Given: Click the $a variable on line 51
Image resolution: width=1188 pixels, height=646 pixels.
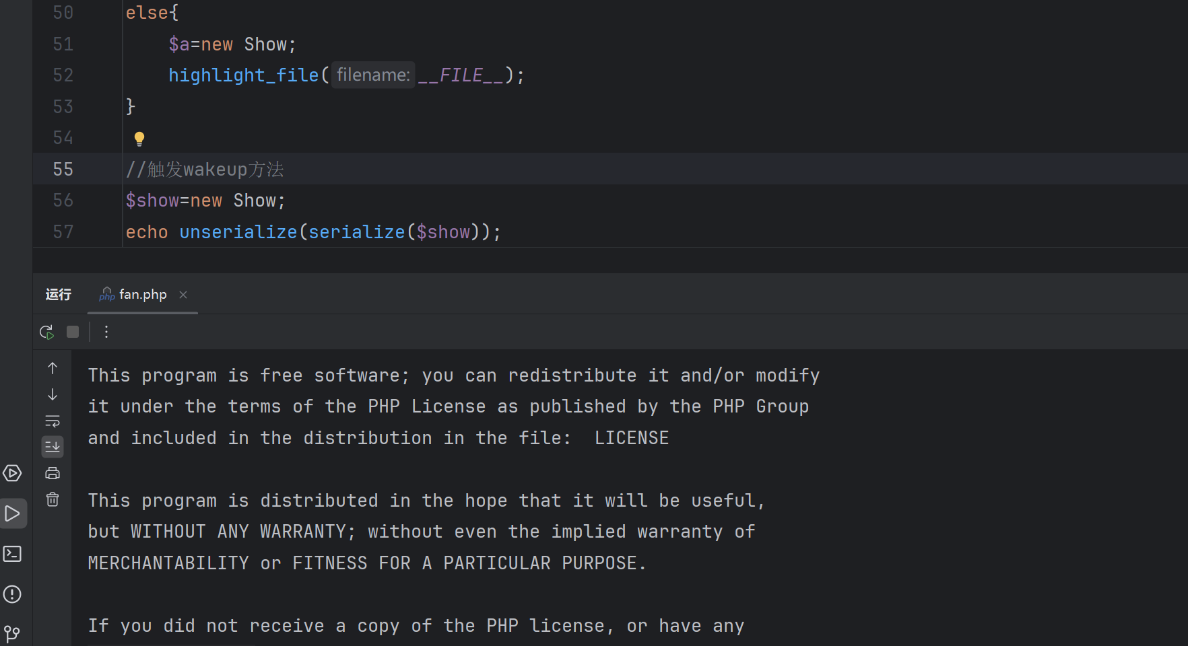Looking at the screenshot, I should click(179, 44).
